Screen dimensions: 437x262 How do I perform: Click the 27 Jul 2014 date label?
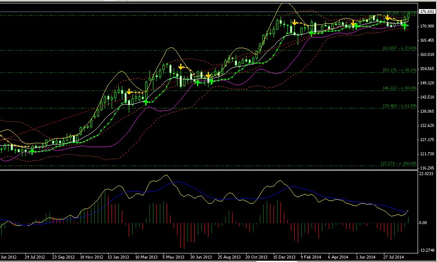point(393,257)
